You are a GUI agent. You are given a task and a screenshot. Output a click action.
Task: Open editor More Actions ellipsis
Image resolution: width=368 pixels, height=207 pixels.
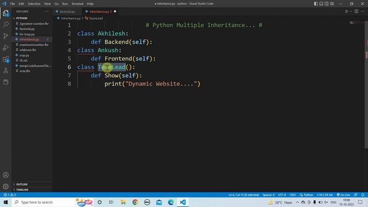(363, 11)
